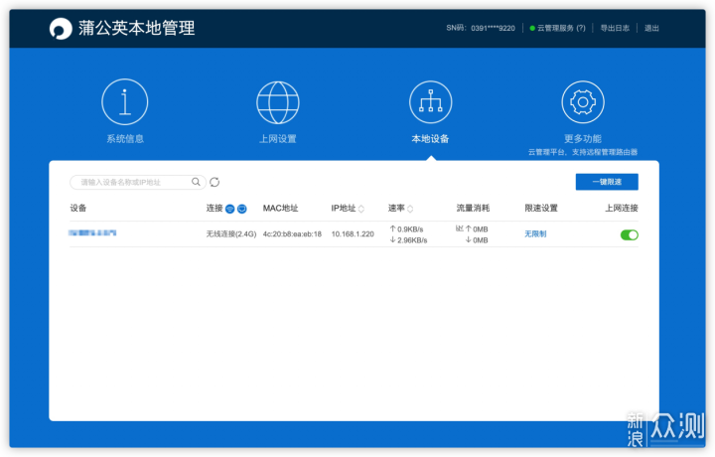Click the 设备 column header
Viewport: 715px width, 457px height.
coord(78,208)
